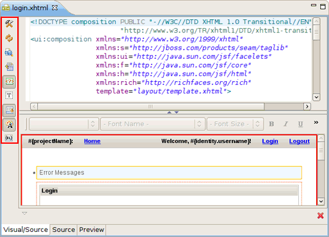Switch to the Visual/Source tab
Image resolution: width=329 pixels, height=237 pixels.
(26, 230)
